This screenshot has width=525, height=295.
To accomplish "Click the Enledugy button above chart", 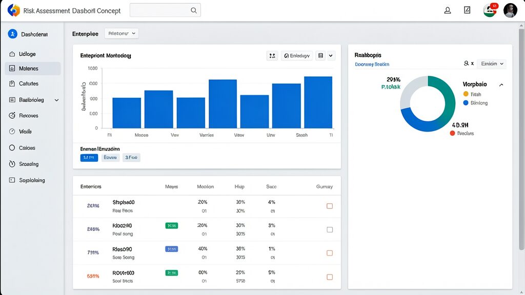I will [x=297, y=56].
